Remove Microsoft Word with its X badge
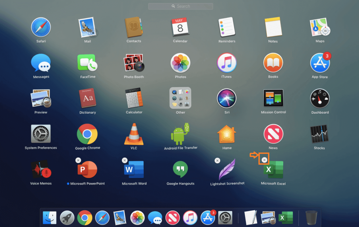Image resolution: width=359 pixels, height=227 pixels. (x=124, y=160)
